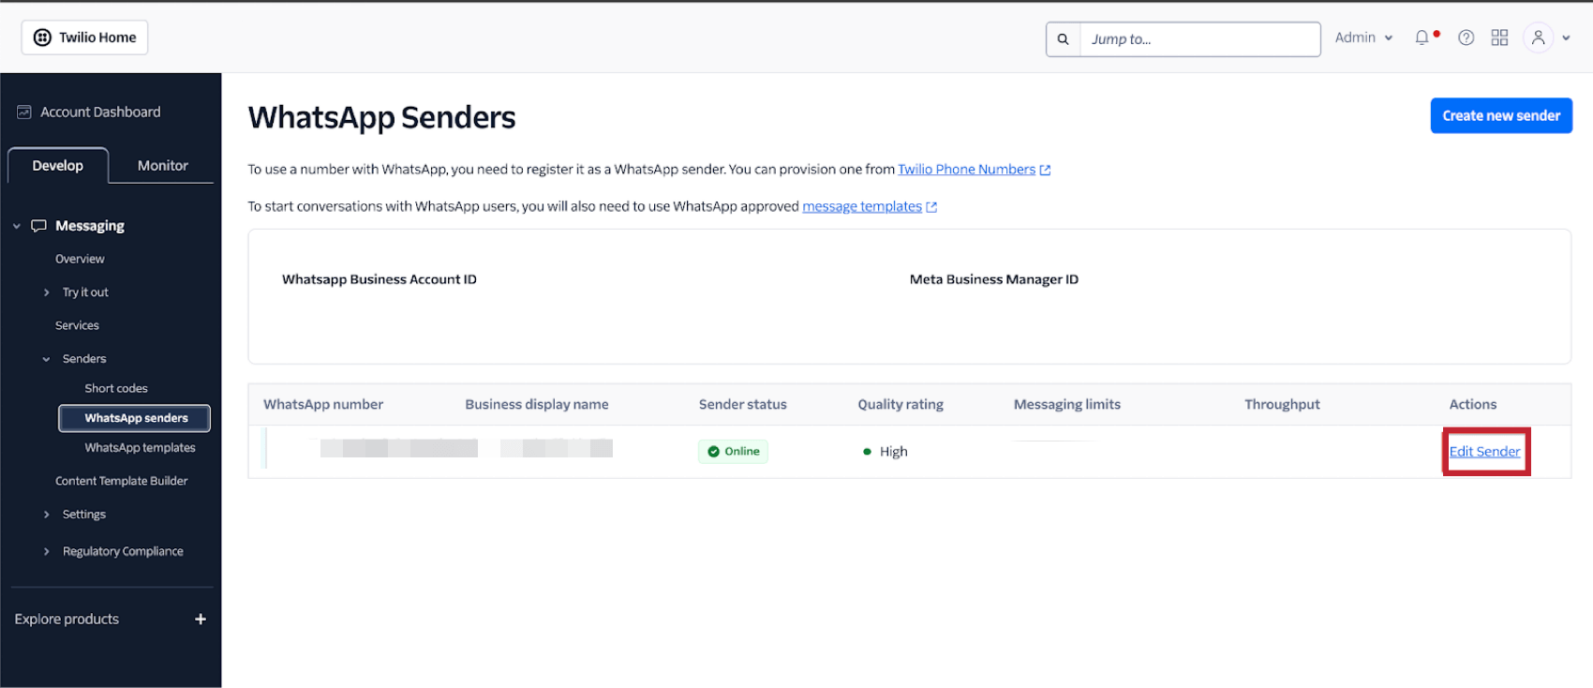Image resolution: width=1593 pixels, height=688 pixels.
Task: Click the High quality rating indicator
Action: [885, 451]
